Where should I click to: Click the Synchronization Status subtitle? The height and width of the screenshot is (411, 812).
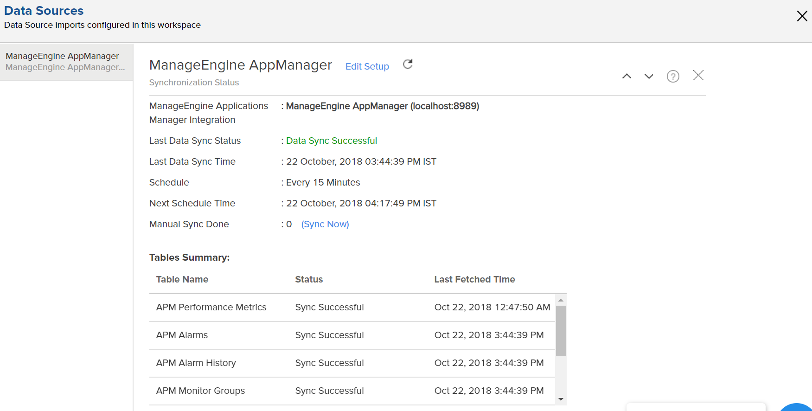click(x=194, y=82)
